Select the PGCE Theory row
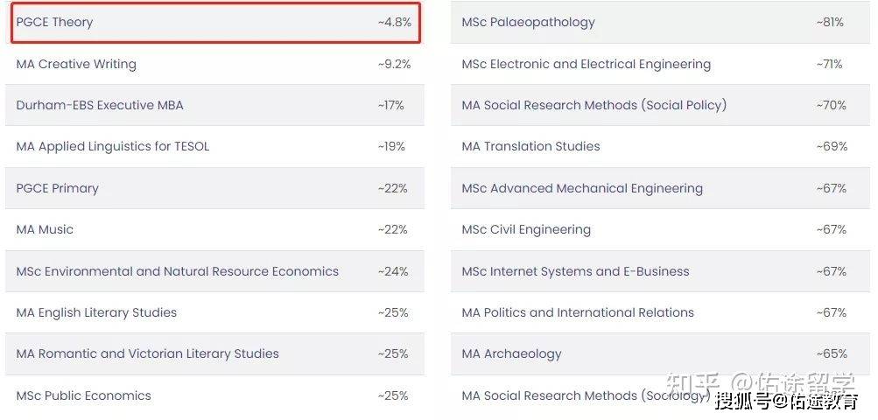878x420 pixels. (x=215, y=23)
